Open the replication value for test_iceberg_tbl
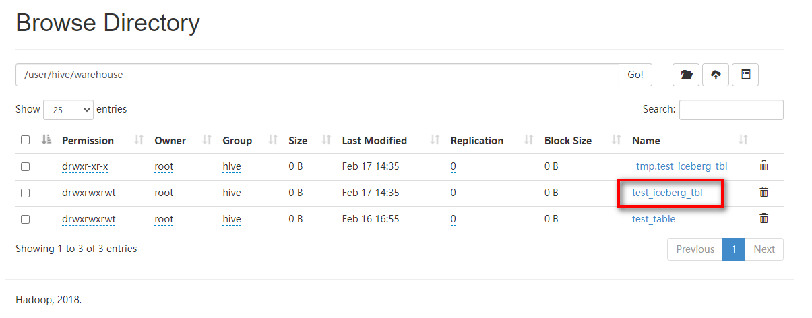 [454, 193]
